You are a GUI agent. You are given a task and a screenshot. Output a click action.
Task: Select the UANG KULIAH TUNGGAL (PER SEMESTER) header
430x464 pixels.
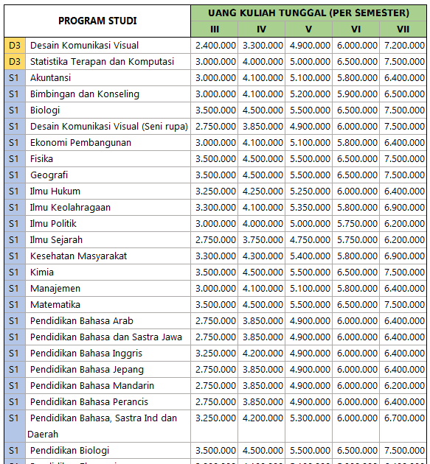tap(308, 13)
